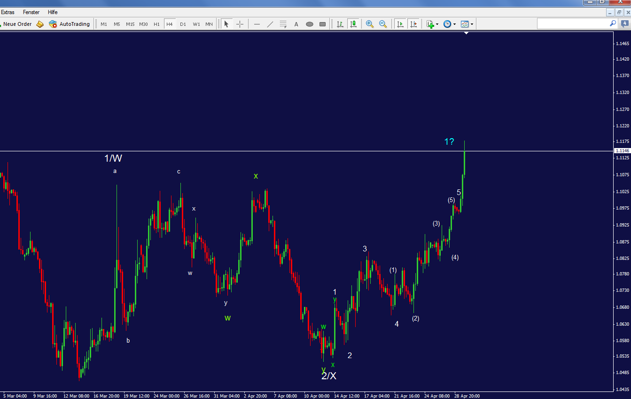Image resolution: width=631 pixels, height=399 pixels.
Task: Toggle AutoTrading on
Action: click(70, 24)
